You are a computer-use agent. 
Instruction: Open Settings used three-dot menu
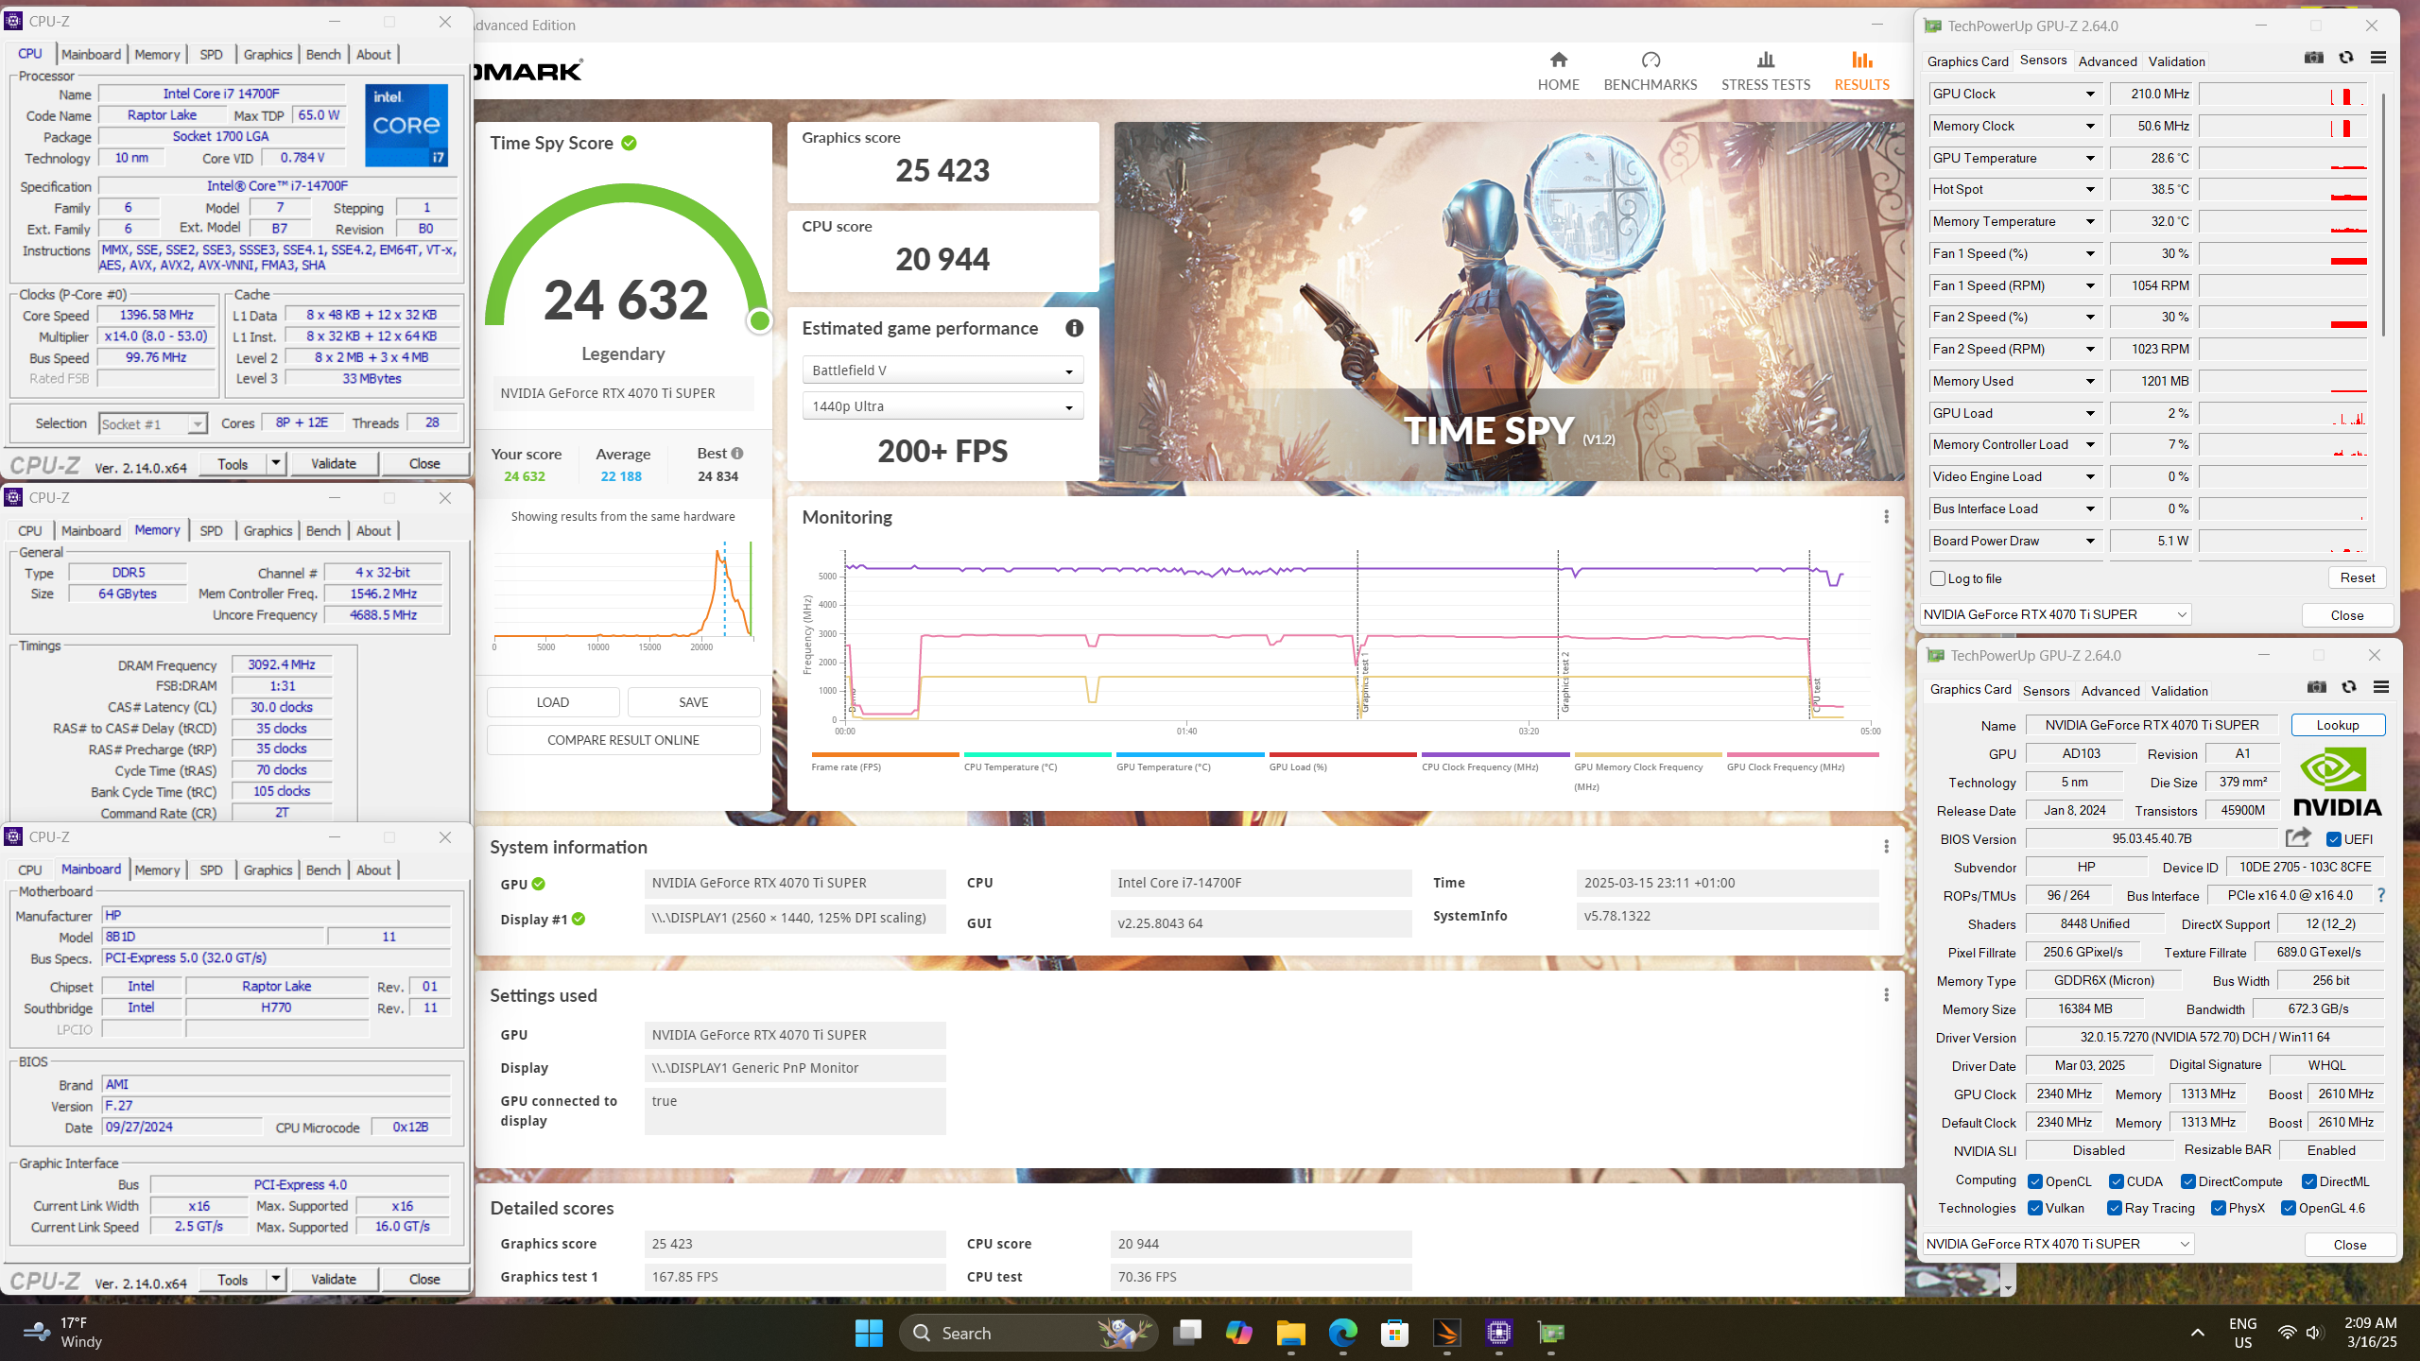click(x=1886, y=995)
